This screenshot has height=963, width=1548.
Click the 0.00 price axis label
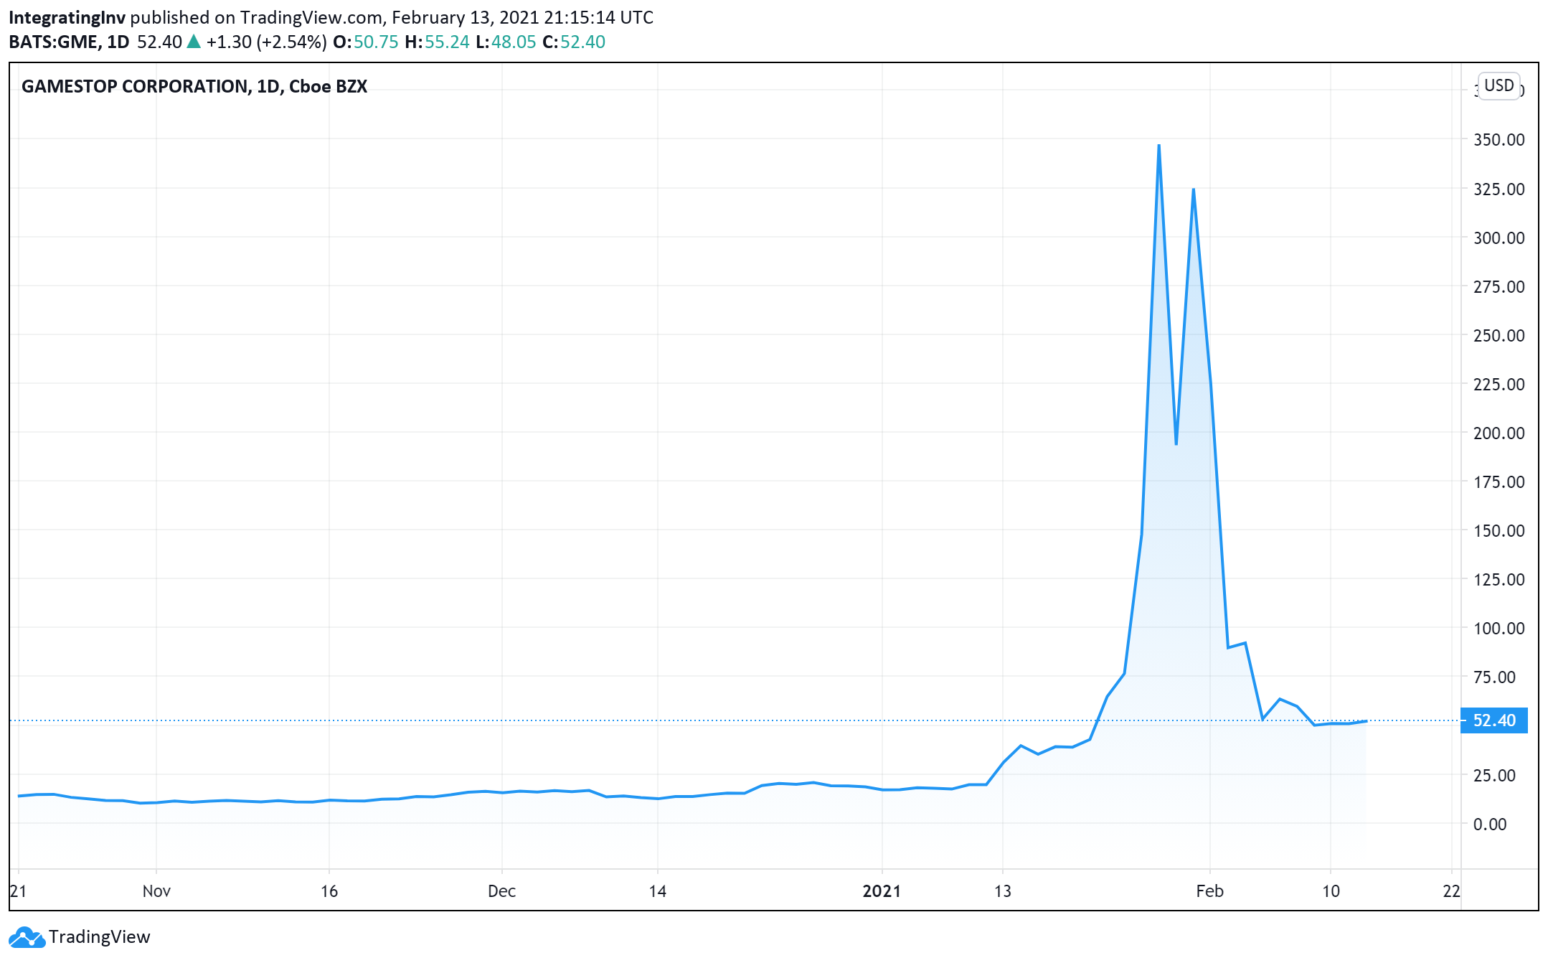tap(1489, 825)
